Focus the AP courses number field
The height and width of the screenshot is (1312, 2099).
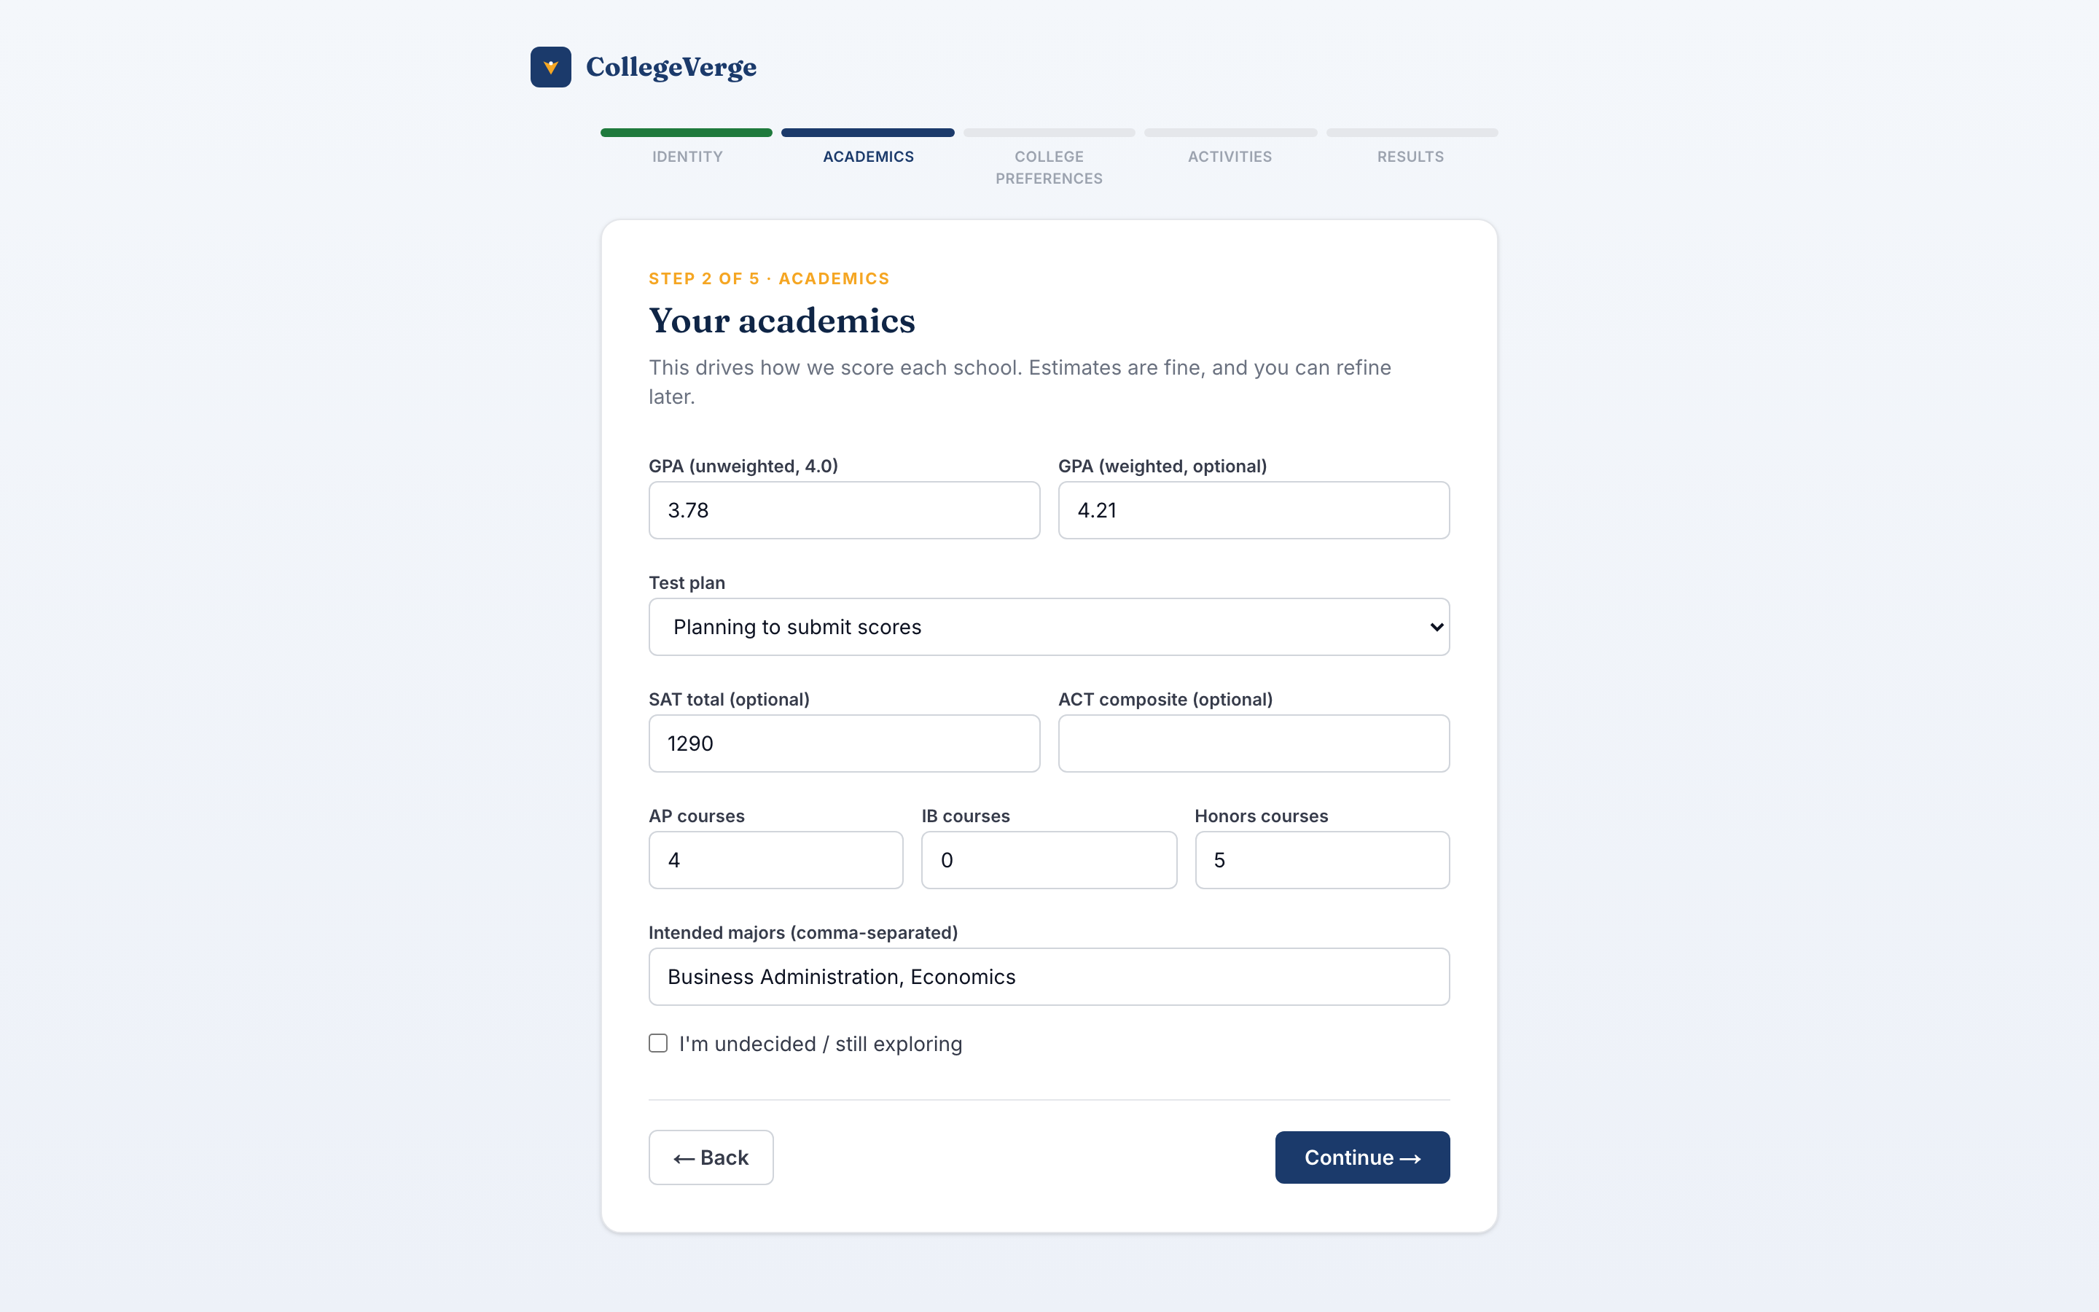click(775, 860)
